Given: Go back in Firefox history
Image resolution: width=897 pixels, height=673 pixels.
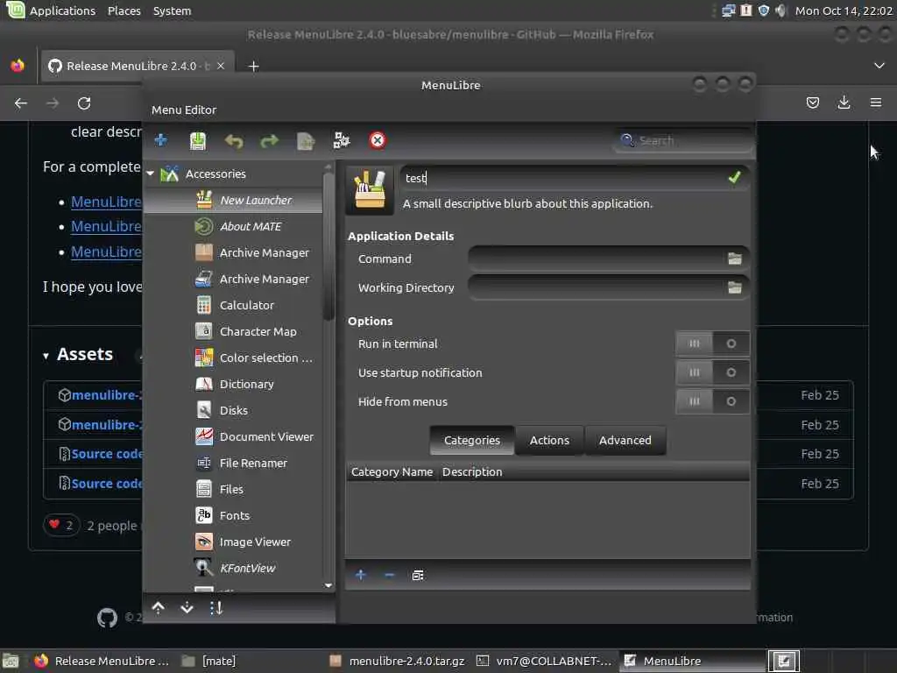Looking at the screenshot, I should pos(21,103).
